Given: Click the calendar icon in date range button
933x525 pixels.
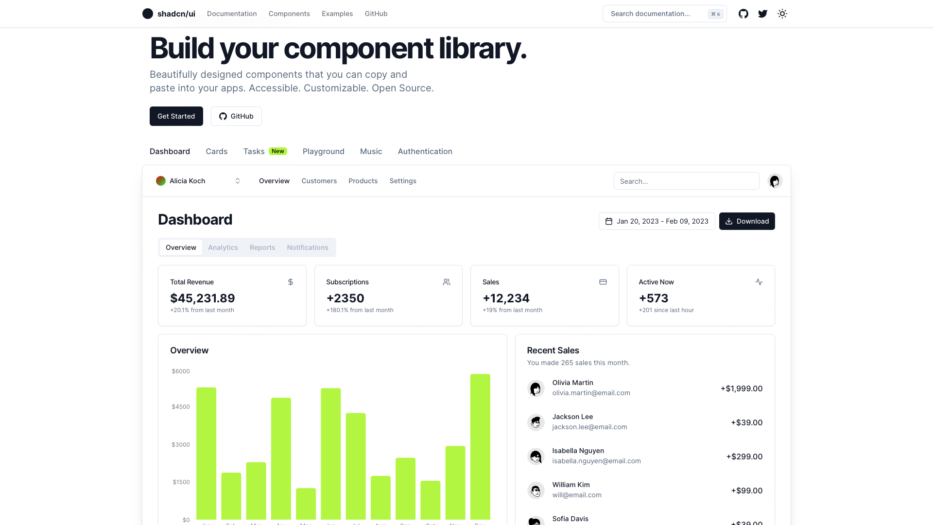Looking at the screenshot, I should [x=609, y=221].
